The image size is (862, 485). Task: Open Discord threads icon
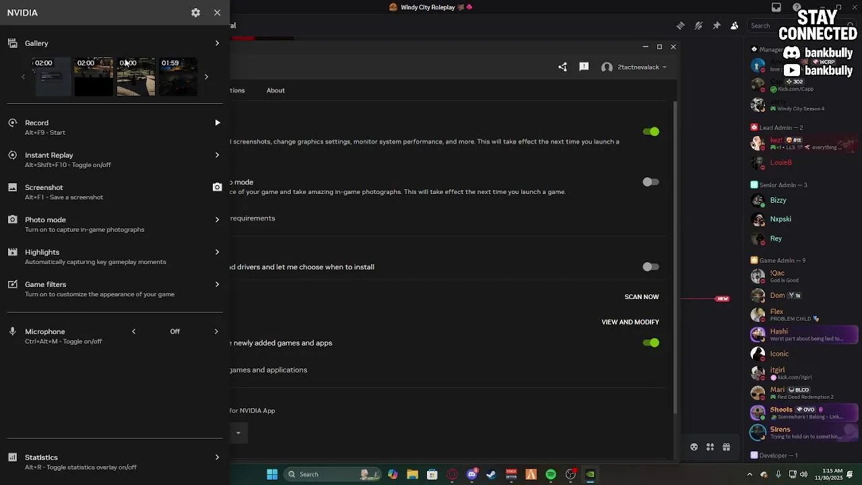pyautogui.click(x=680, y=26)
